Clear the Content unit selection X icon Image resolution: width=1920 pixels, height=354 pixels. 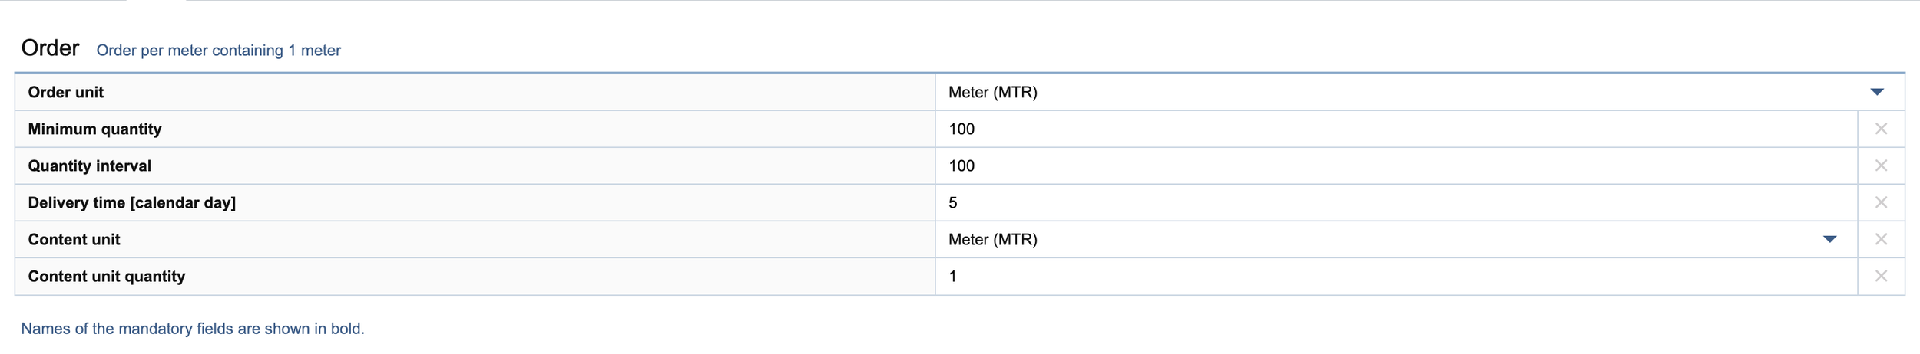(x=1880, y=239)
